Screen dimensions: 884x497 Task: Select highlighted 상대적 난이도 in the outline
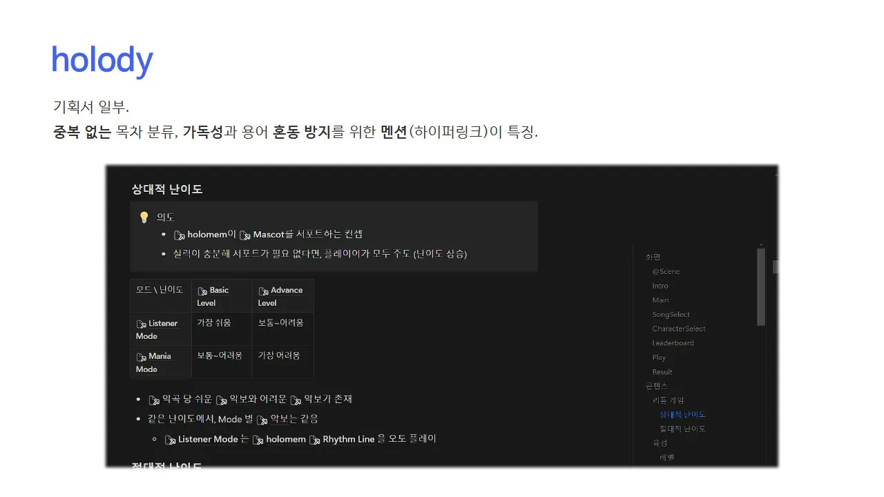coord(682,415)
